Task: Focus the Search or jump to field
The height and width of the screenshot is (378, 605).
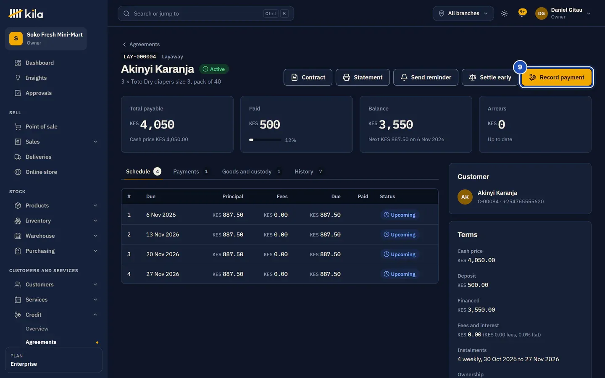Action: tap(206, 13)
